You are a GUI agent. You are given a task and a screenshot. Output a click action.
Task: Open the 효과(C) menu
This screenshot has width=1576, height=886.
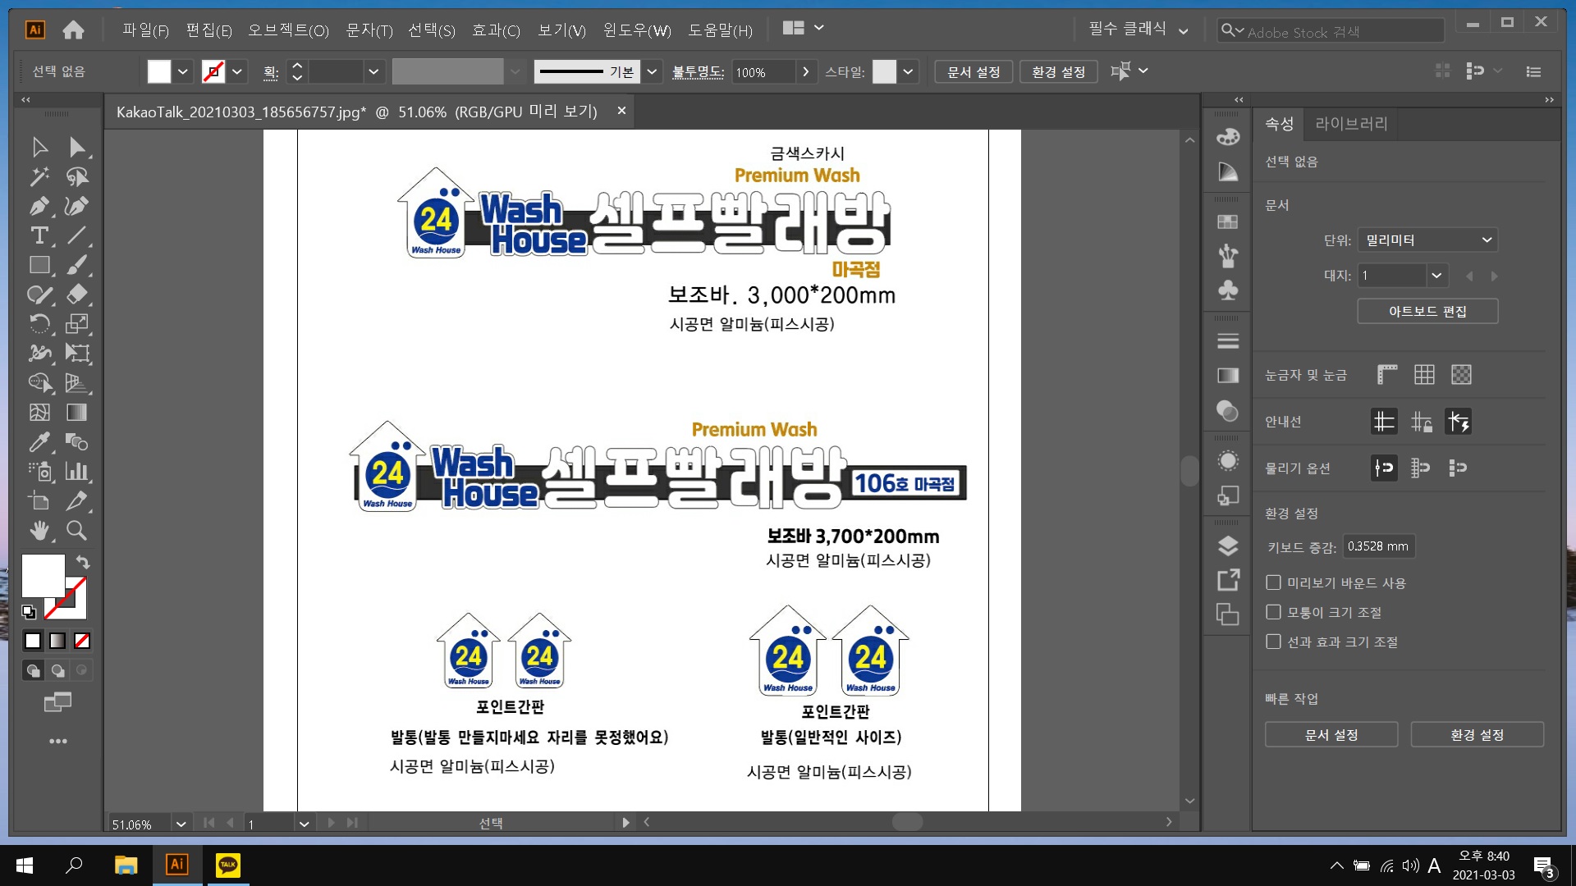[495, 30]
